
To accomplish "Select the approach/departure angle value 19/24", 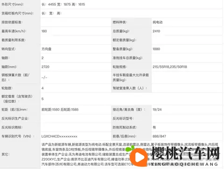I will point(157,110).
